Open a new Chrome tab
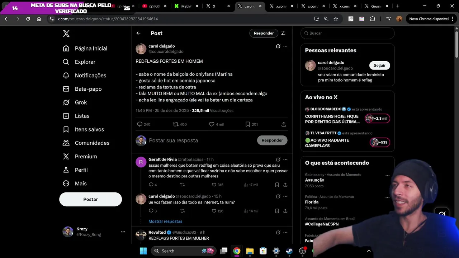The image size is (459, 258). point(398,6)
